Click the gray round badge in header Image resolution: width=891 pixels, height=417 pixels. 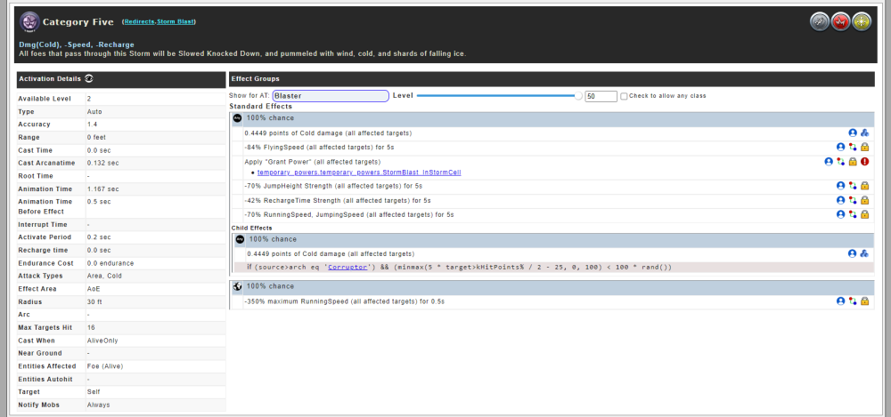[x=820, y=22]
